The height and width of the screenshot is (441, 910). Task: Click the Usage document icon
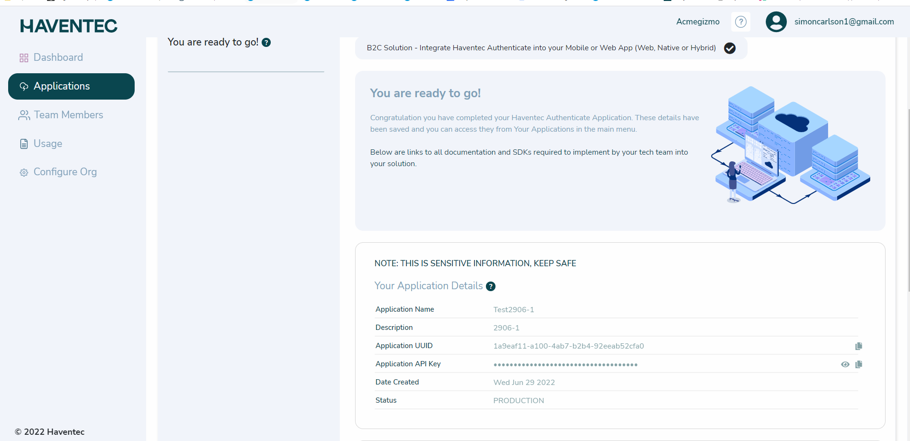24,144
